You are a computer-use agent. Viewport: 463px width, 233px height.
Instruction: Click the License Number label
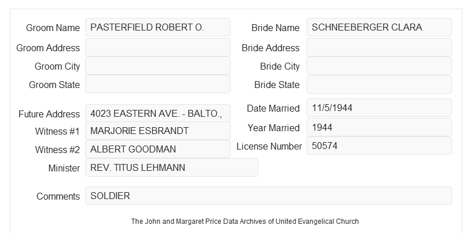(x=269, y=147)
